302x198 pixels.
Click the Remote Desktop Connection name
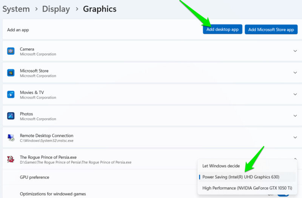(x=46, y=136)
